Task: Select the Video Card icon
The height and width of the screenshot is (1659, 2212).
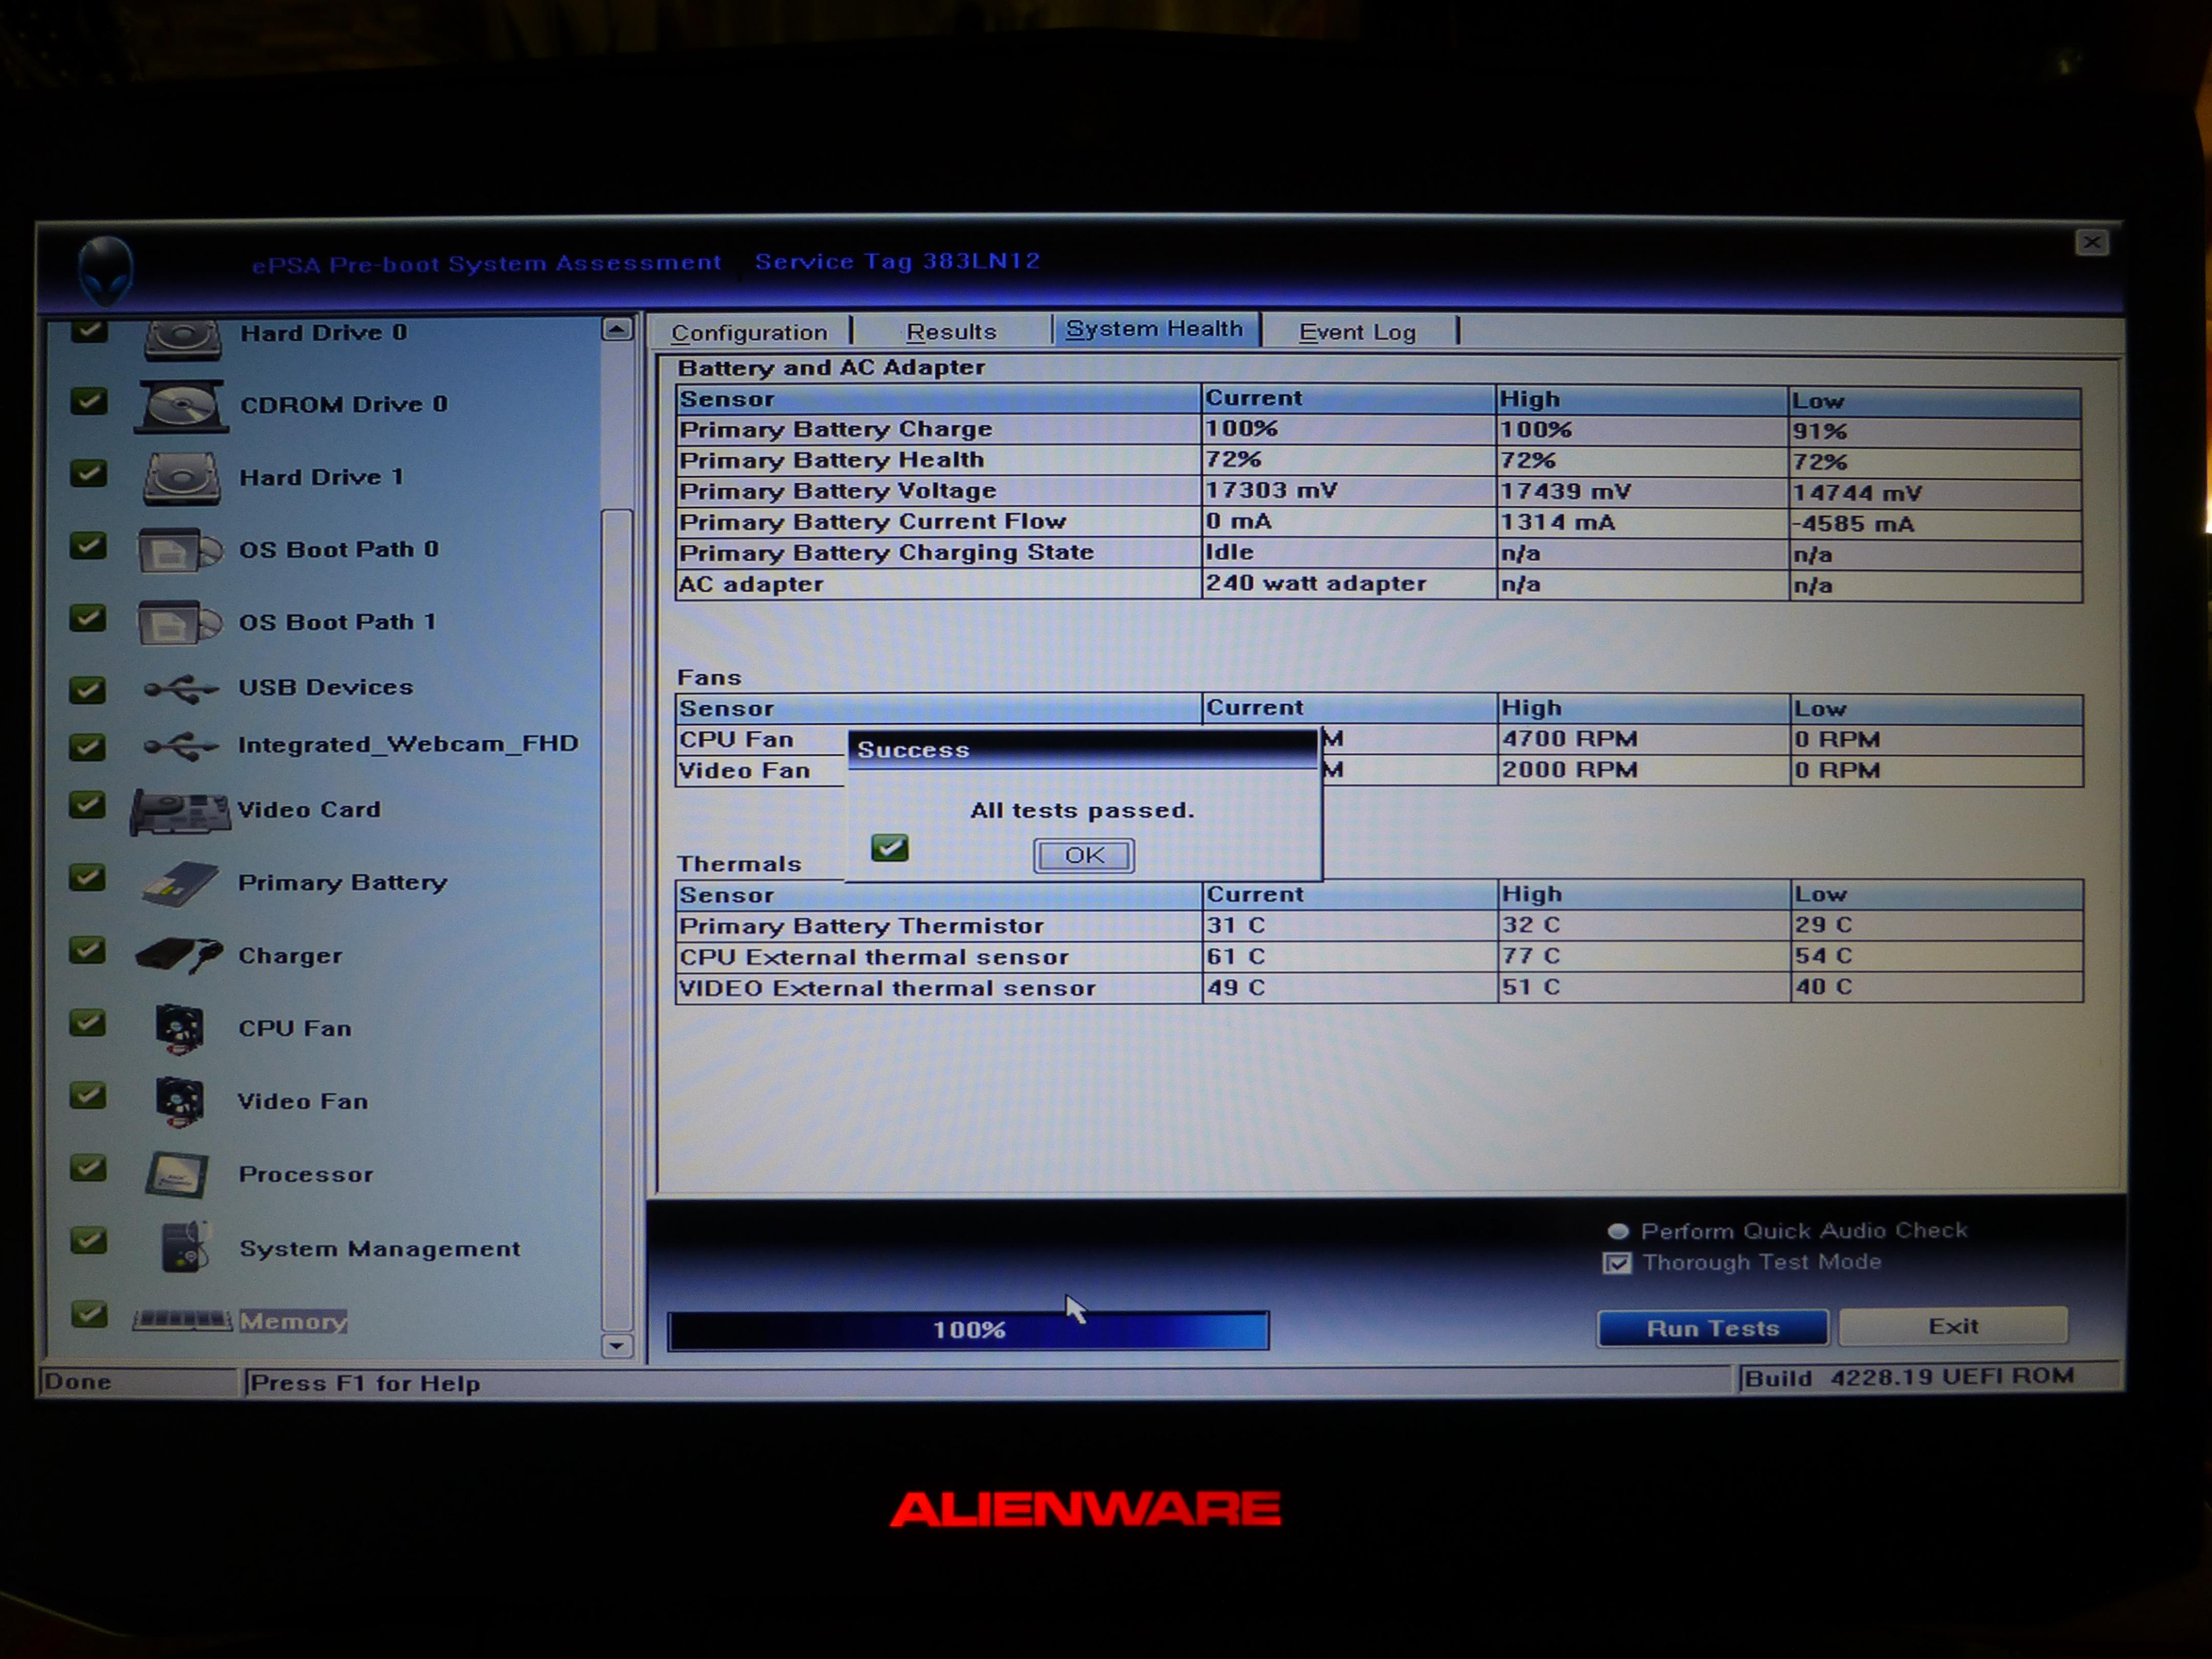Action: coord(180,811)
